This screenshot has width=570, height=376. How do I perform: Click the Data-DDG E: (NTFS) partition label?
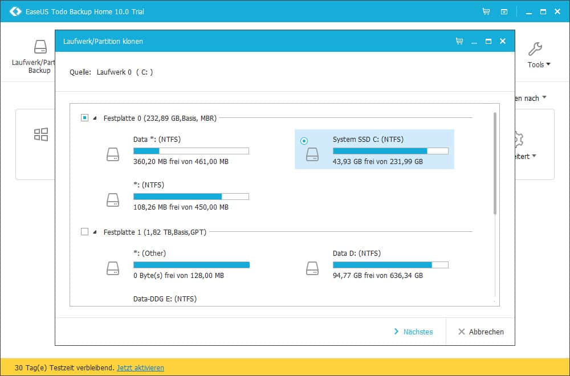[x=165, y=299]
